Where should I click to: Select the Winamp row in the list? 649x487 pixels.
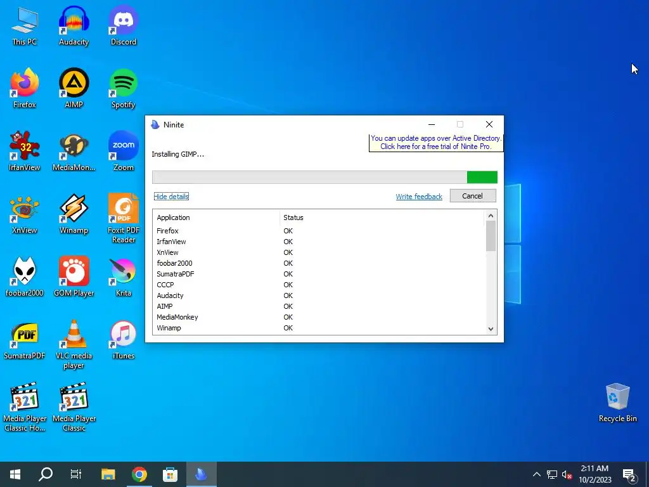tap(319, 328)
